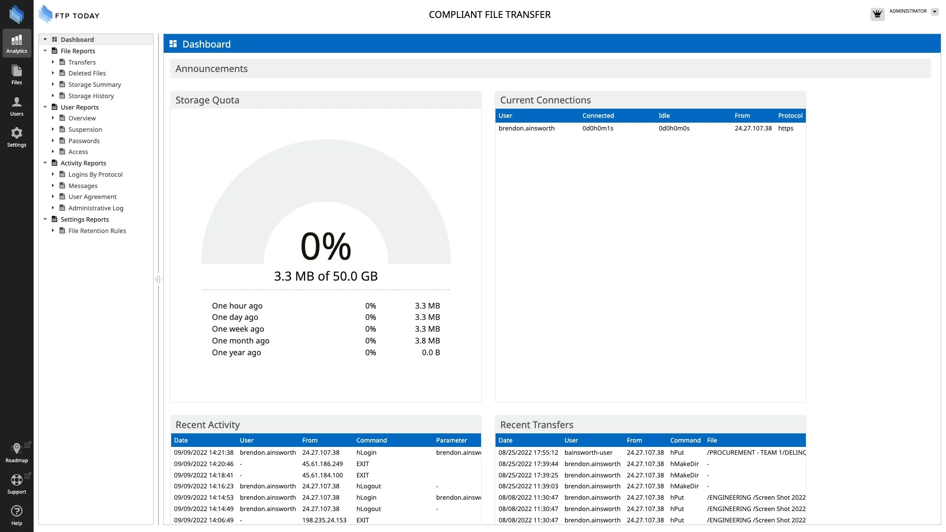Click the administrator crown icon

[877, 14]
